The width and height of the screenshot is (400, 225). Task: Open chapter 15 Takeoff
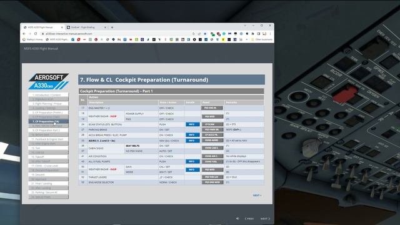pos(48,157)
